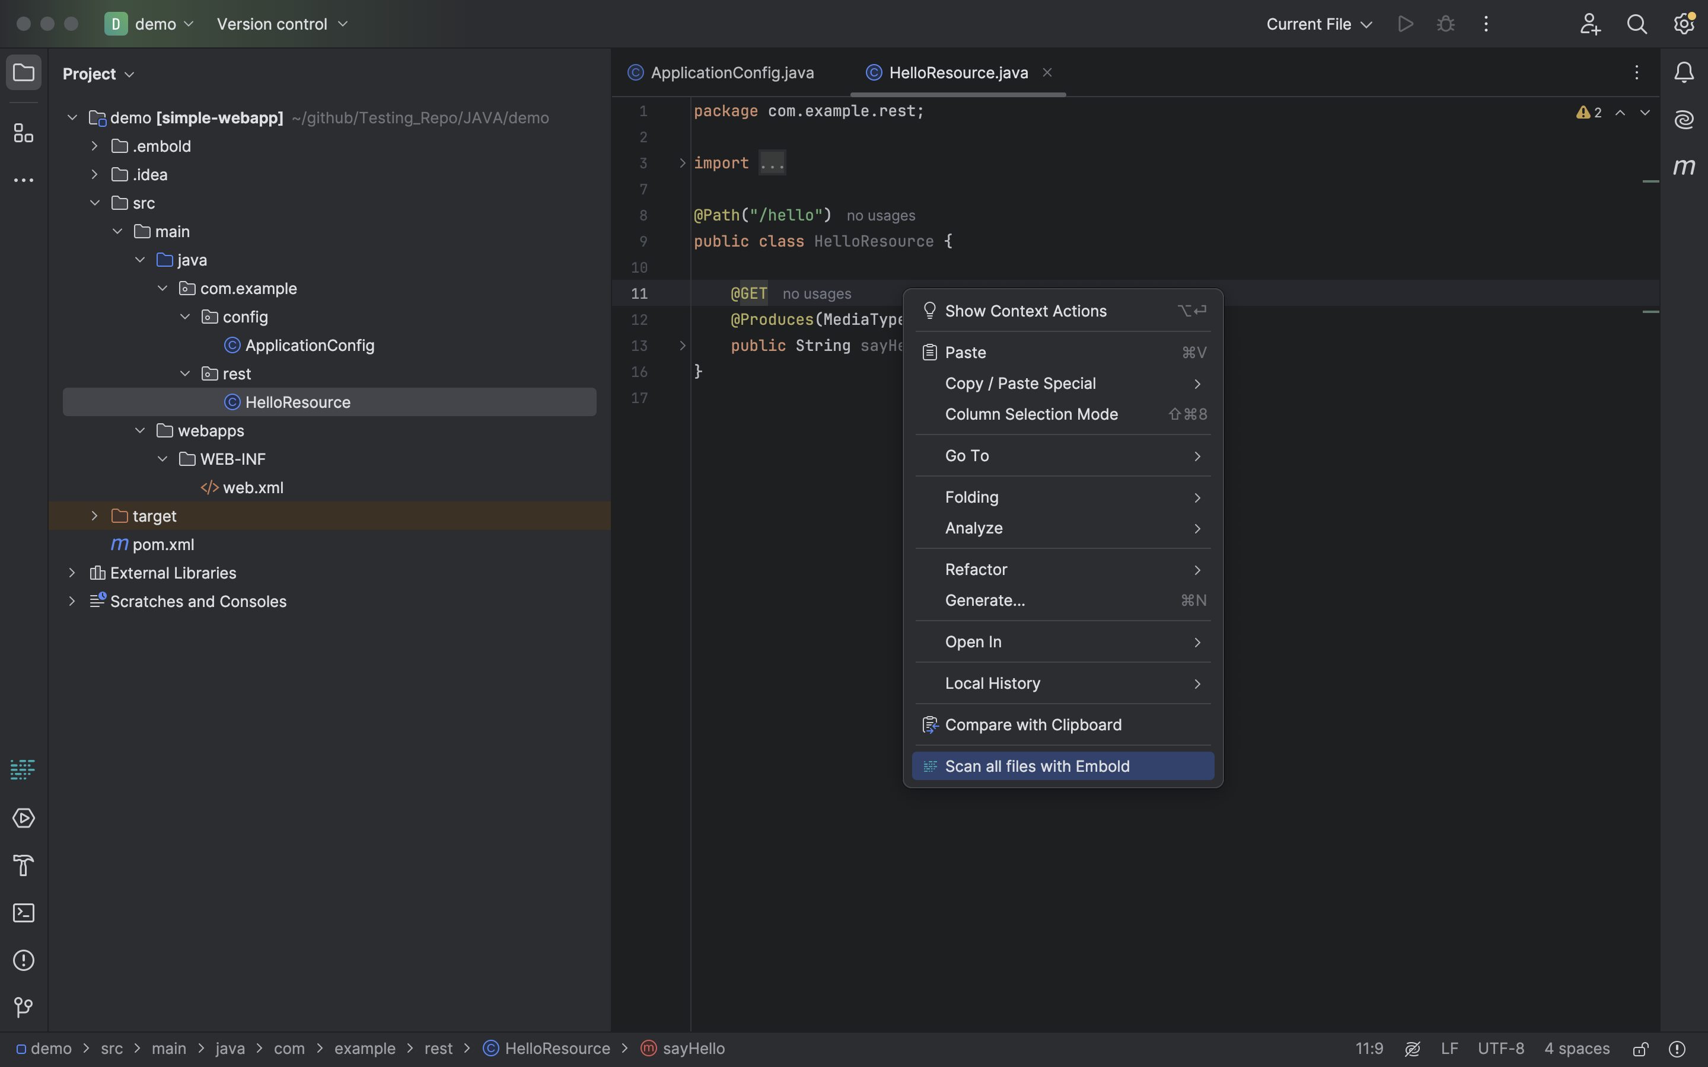The image size is (1708, 1067).
Task: Open the Current File run configuration dropdown
Action: 1318,24
